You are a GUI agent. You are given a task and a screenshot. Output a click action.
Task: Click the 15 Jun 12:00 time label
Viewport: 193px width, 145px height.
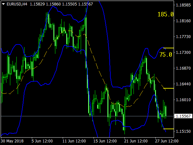coord(105,141)
